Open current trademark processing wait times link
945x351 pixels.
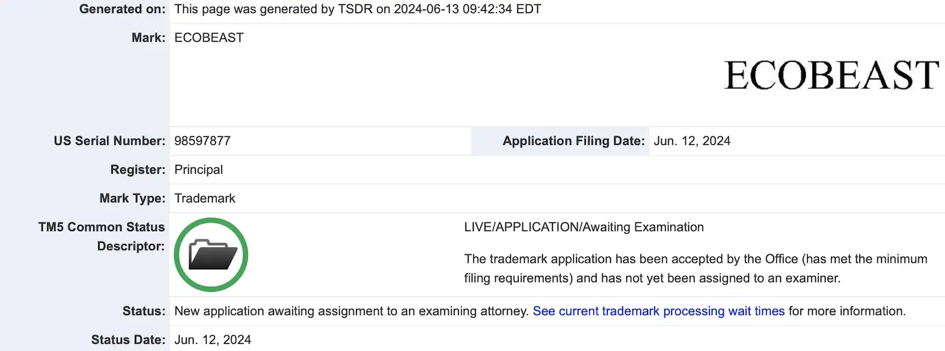coord(659,311)
